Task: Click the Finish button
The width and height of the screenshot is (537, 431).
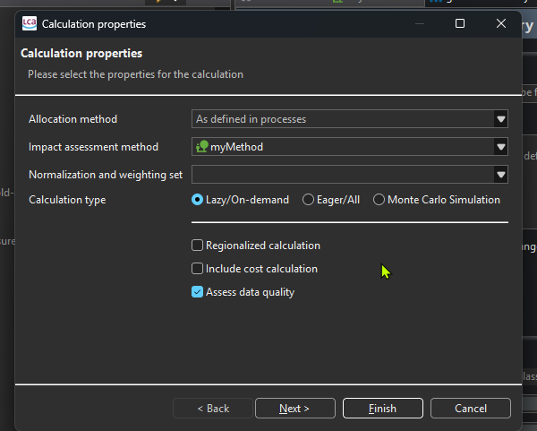Action: pyautogui.click(x=382, y=409)
